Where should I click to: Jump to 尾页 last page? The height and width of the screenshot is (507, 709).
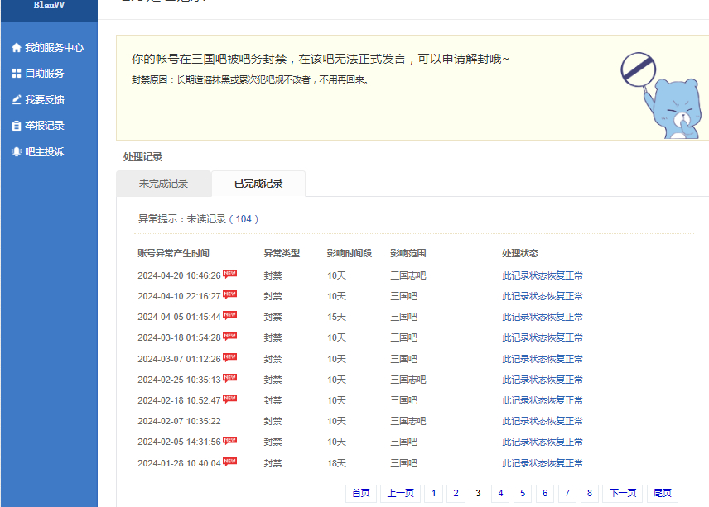pyautogui.click(x=663, y=493)
